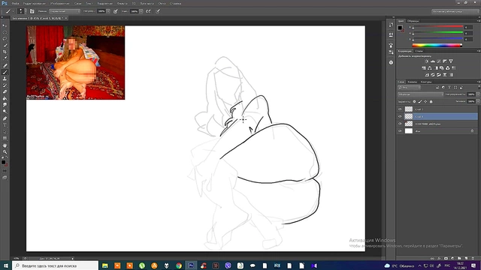Image resolution: width=481 pixels, height=270 pixels.
Task: Toggle pen pressure for brush size
Action: pos(158,11)
